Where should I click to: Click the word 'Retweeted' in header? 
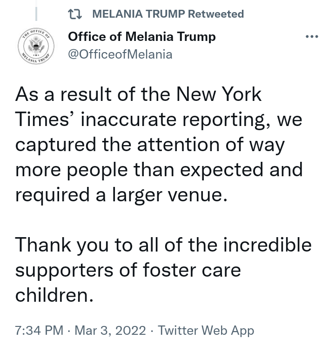[216, 14]
